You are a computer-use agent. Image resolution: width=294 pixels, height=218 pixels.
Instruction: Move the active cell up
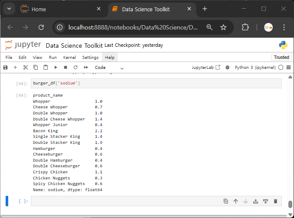(236, 201)
